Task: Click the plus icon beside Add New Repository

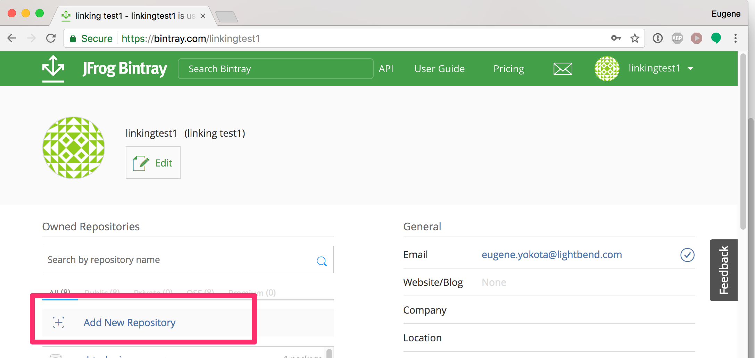Action: 59,322
